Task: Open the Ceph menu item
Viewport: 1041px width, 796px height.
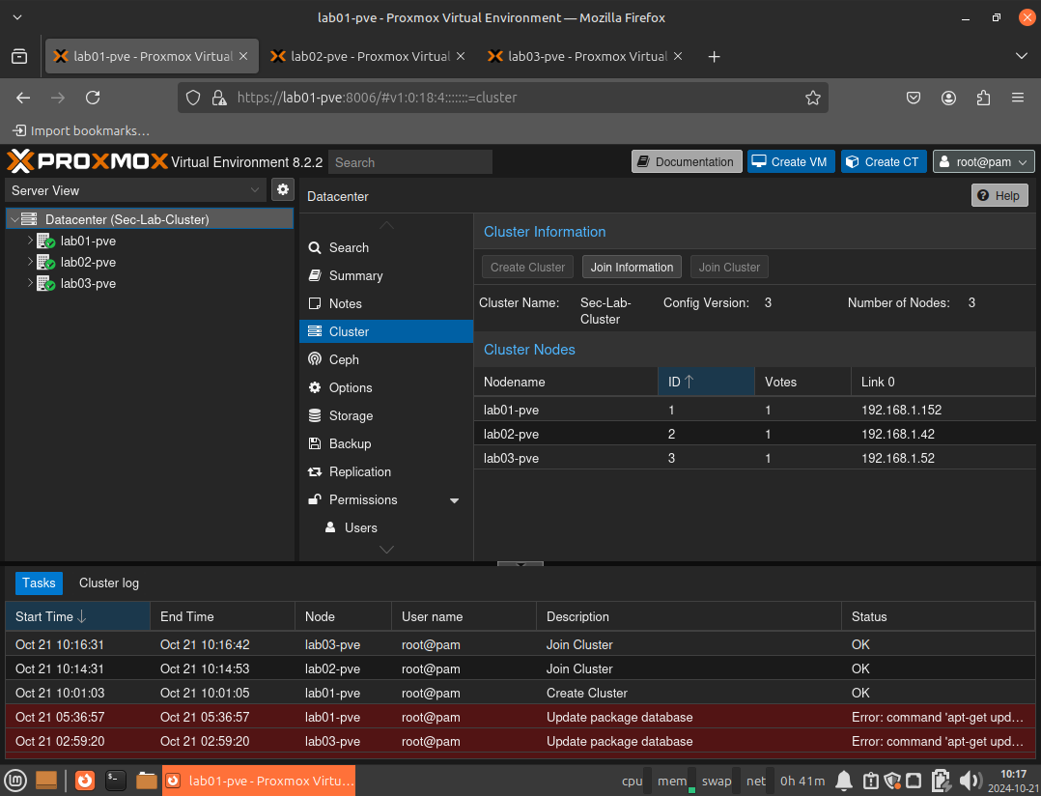Action: click(385, 359)
